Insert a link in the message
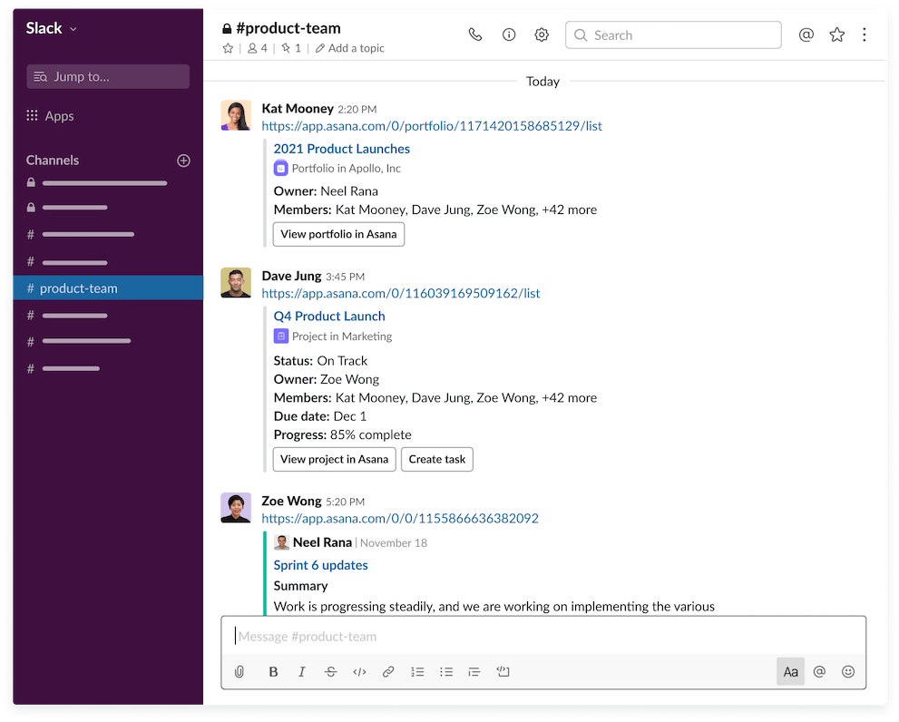Screen dimensions: 899x722 coord(388,672)
